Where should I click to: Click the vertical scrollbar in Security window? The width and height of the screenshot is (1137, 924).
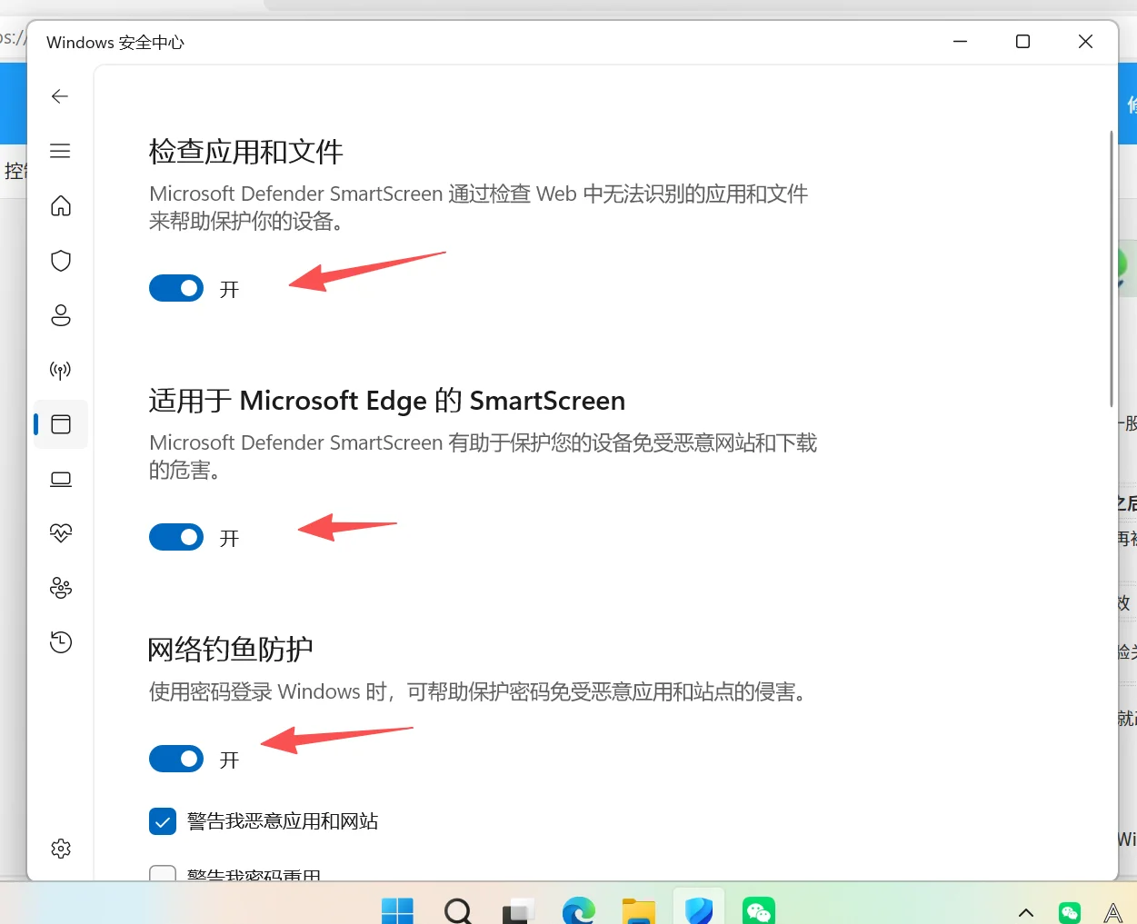1111,268
